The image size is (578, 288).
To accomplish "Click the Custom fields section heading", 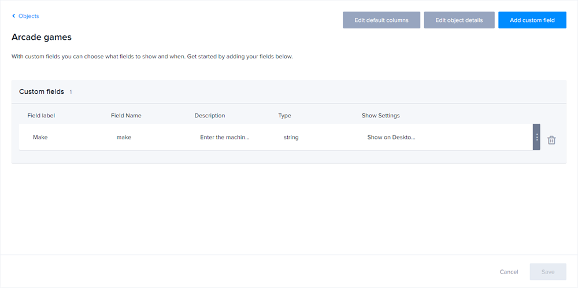I will click(42, 91).
